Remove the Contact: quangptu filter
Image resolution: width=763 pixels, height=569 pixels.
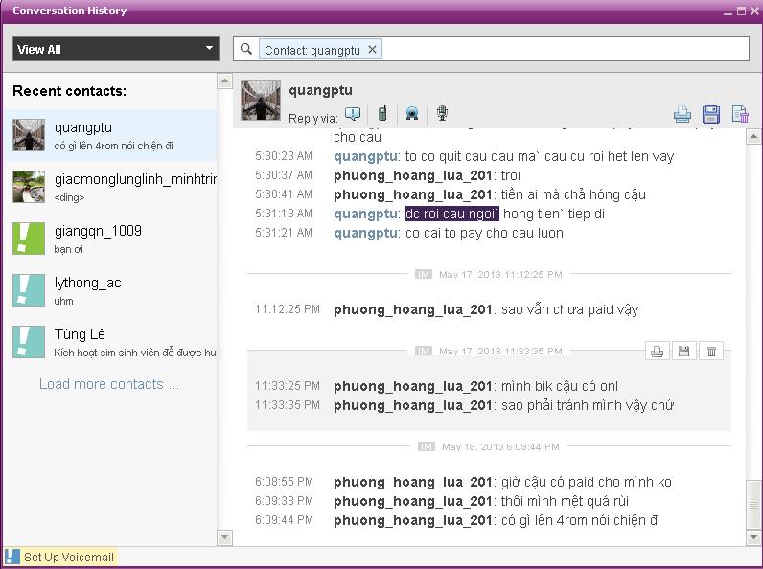[x=372, y=49]
